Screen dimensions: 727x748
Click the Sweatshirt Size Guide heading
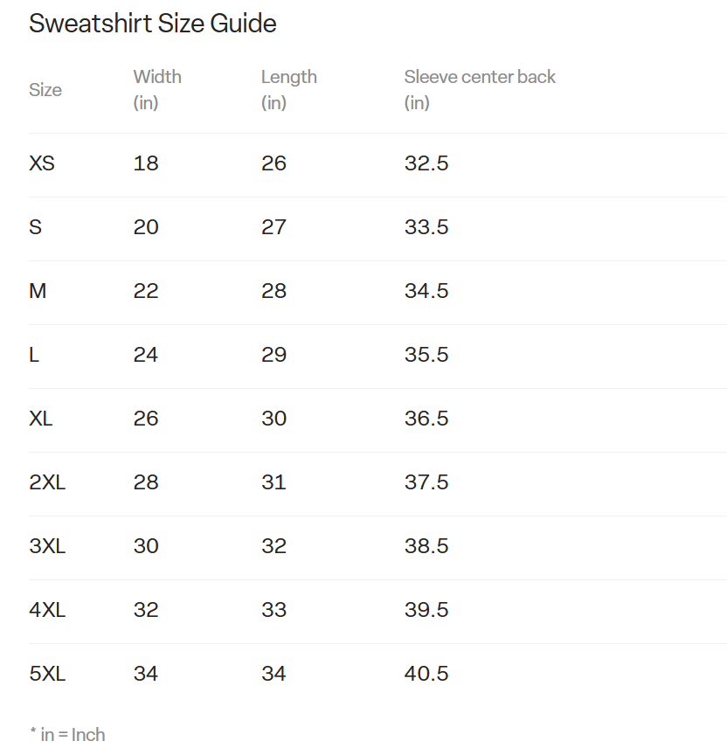[x=153, y=24]
